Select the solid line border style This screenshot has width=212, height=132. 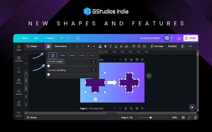click(63, 55)
